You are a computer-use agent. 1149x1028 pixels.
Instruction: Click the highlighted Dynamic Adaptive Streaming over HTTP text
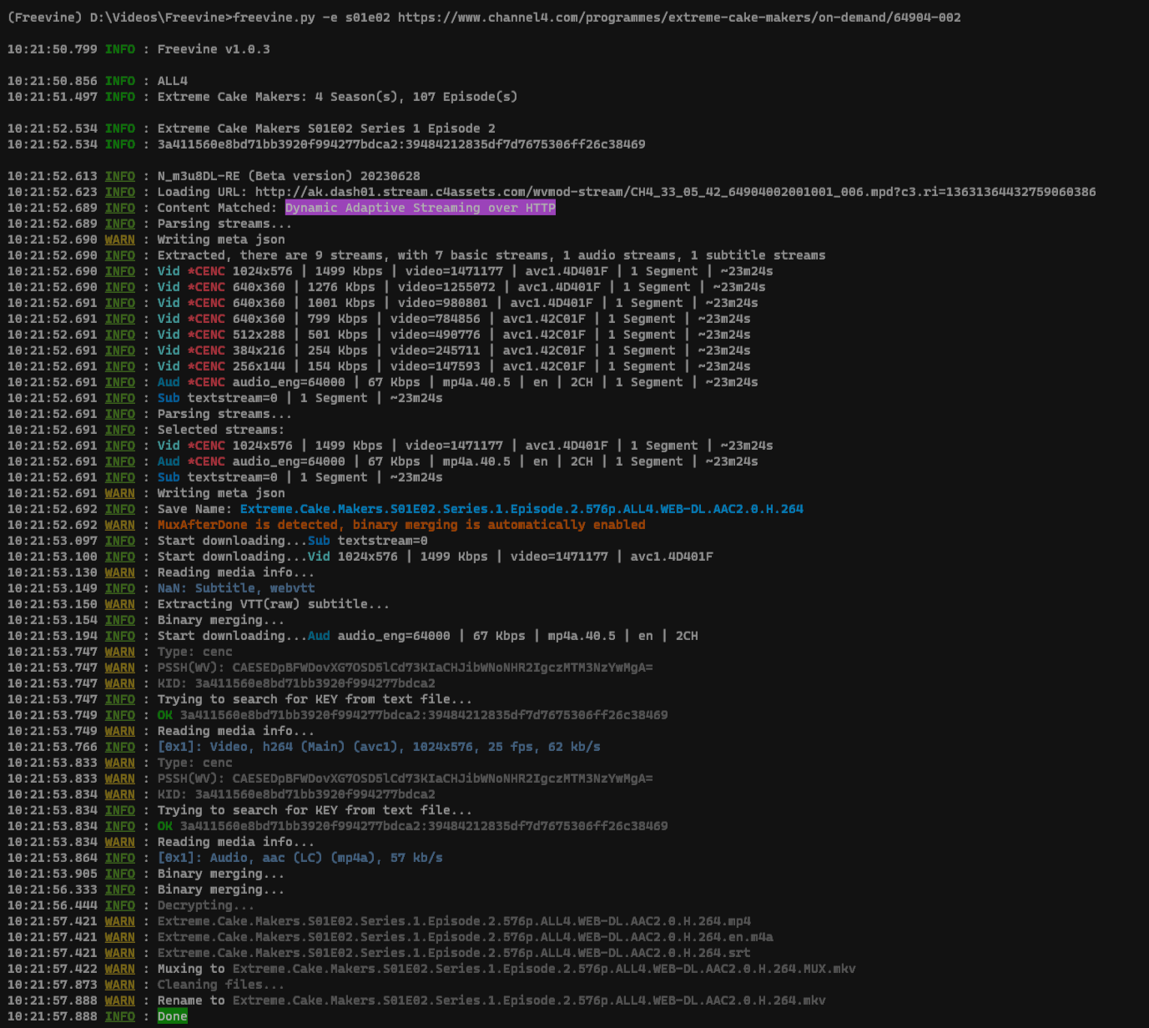coord(420,208)
